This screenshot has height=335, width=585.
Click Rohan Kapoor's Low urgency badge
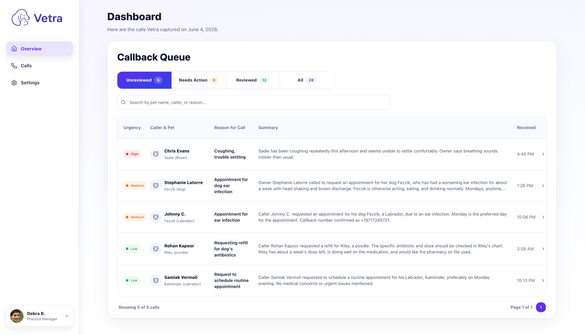pyautogui.click(x=132, y=249)
